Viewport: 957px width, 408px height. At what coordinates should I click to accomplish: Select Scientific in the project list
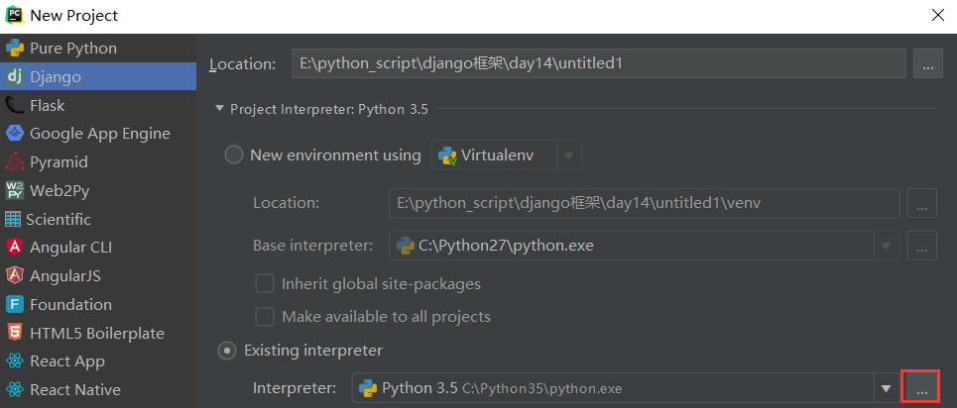[60, 219]
